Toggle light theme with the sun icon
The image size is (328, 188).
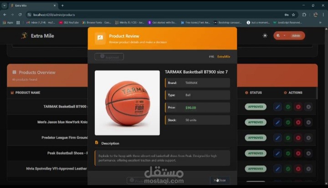[x=265, y=35]
